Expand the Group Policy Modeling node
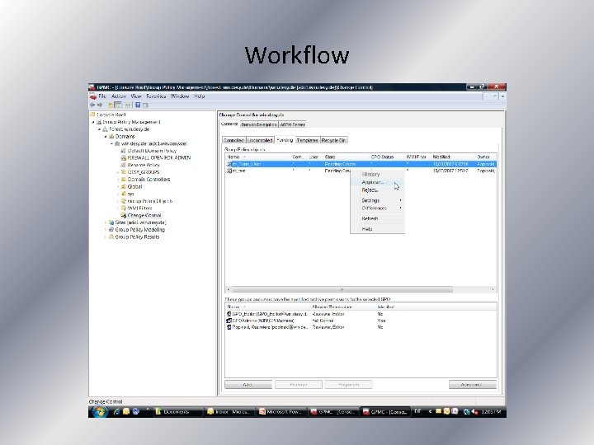This screenshot has width=594, height=445. coord(106,230)
